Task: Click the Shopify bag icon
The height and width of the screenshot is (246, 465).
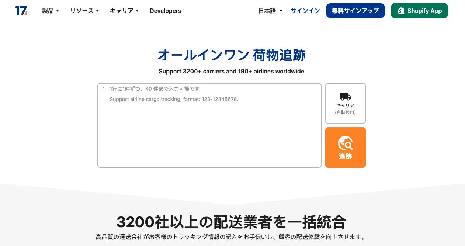Action: click(401, 11)
